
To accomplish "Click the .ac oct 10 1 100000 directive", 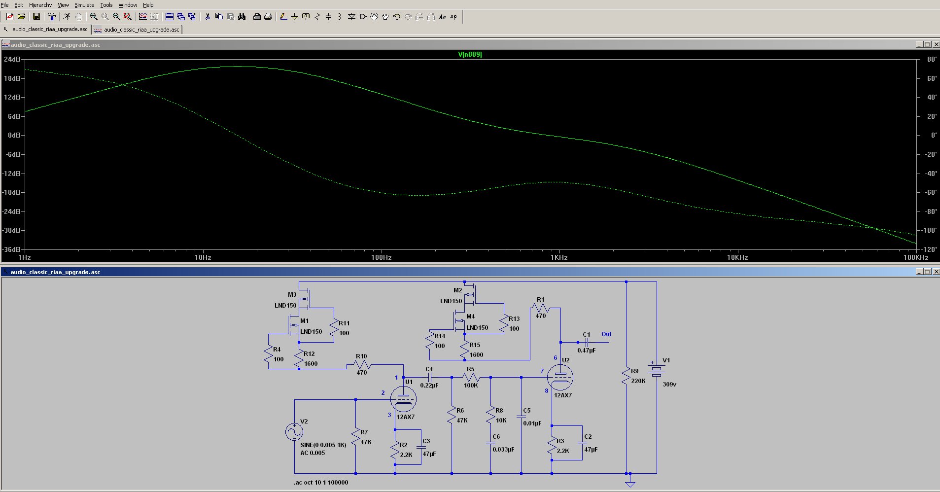I will [x=321, y=482].
